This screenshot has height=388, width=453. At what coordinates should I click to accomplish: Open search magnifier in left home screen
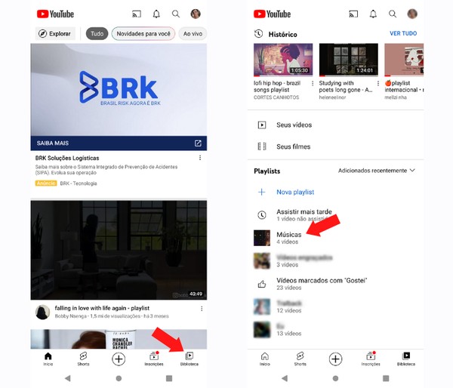click(x=176, y=14)
